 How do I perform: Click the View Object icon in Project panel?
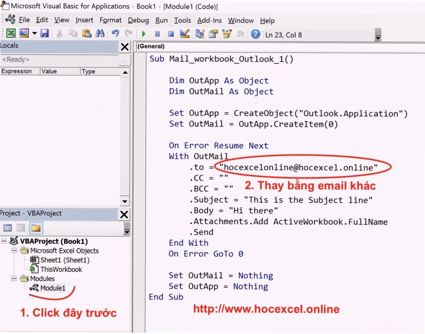(21, 228)
